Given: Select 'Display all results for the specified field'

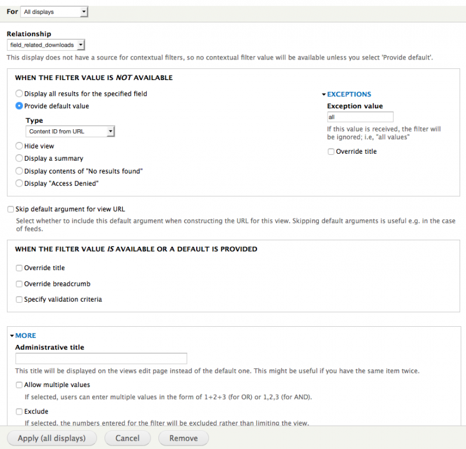Looking at the screenshot, I should click(20, 94).
